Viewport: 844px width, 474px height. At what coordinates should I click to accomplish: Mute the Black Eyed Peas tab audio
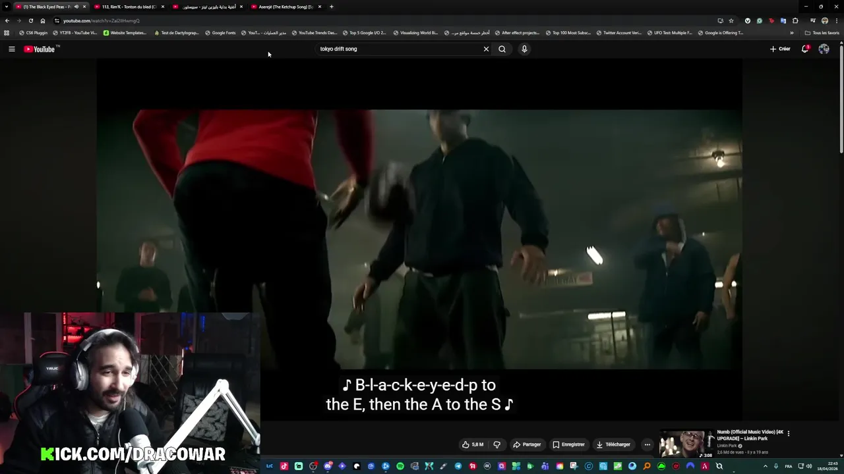tap(76, 7)
